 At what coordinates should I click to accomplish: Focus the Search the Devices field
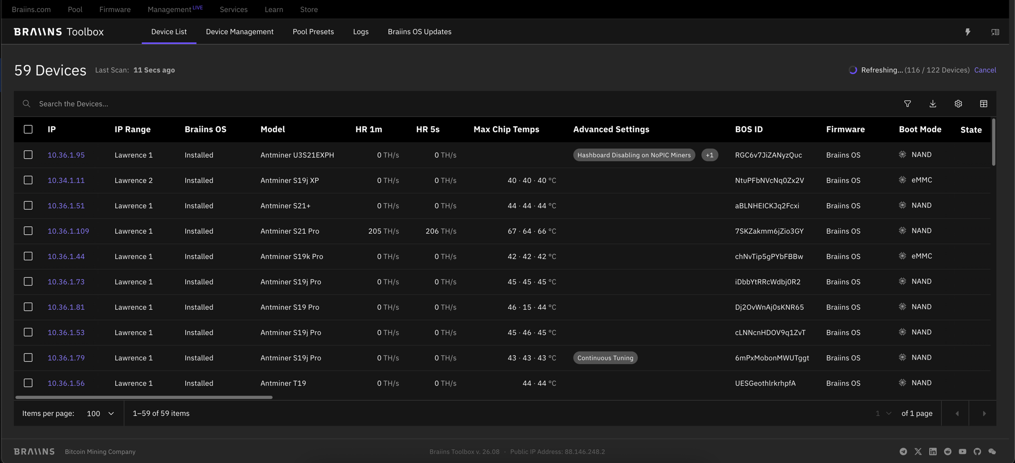pyautogui.click(x=457, y=104)
